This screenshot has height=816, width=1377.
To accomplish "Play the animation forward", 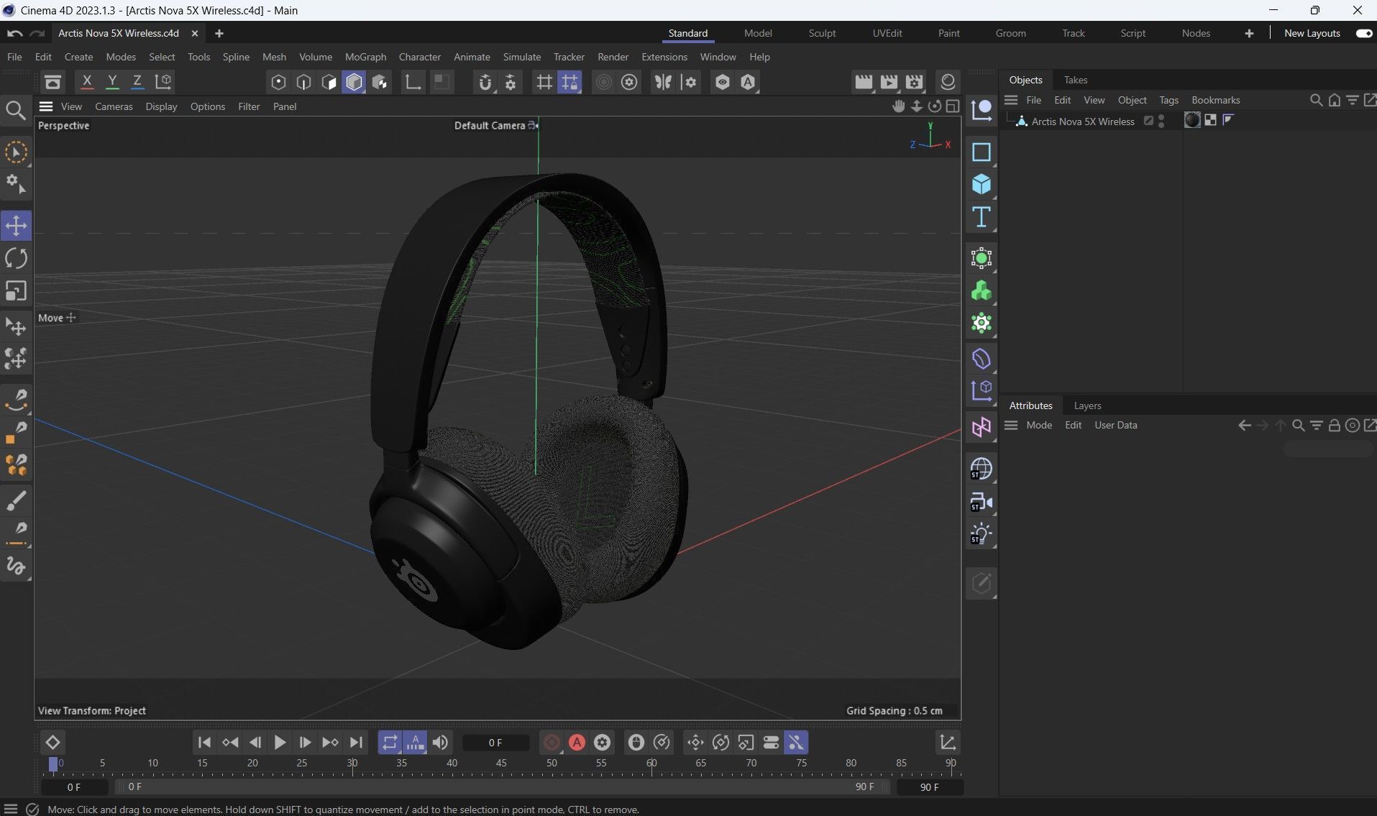I will click(280, 743).
